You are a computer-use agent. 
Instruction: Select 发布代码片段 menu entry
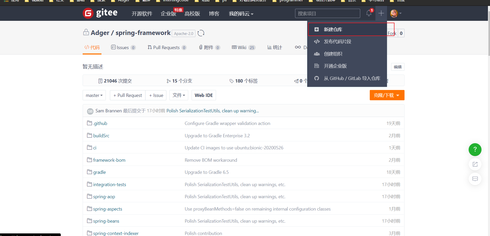[347, 42]
